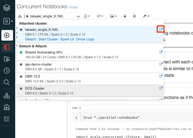This screenshot has width=193, height=138.
Task: Click the cluster hierarchy icon in selector
Action: [20, 16]
